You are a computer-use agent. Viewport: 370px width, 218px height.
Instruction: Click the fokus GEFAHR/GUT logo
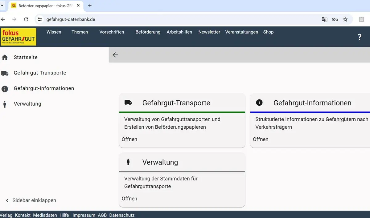18,37
